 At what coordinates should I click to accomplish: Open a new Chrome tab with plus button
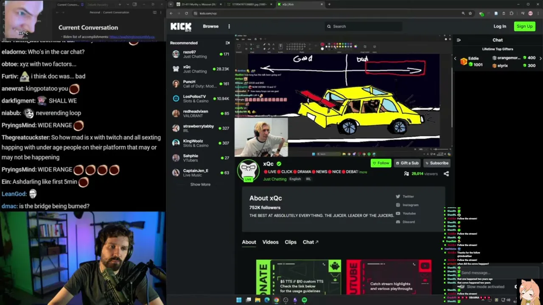[329, 4]
